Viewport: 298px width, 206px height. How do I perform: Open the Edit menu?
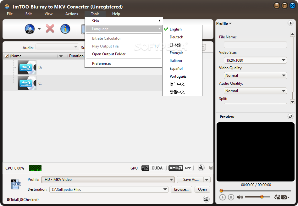(29, 14)
